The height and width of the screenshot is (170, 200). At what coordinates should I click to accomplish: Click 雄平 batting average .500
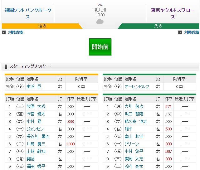168,129
